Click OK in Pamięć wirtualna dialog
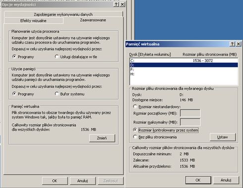 198,180
